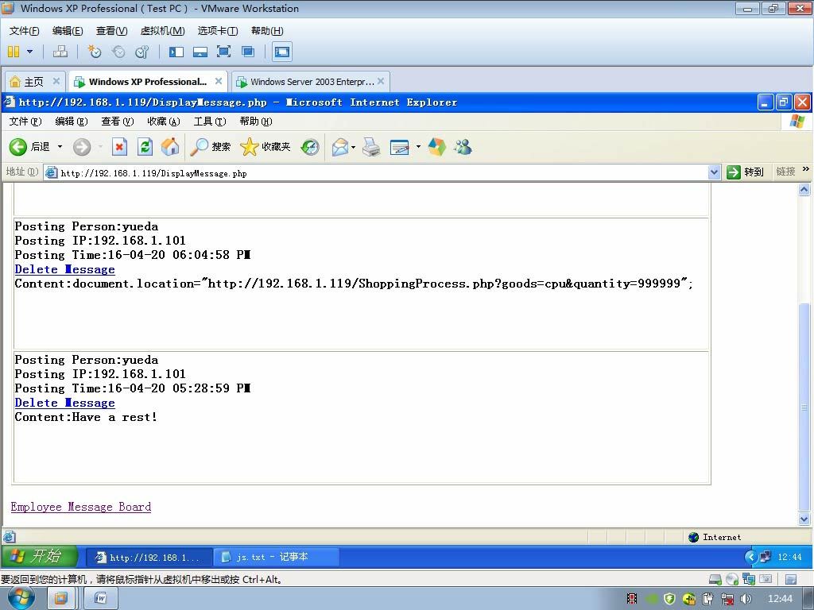
Task: Click page scrollbar up arrow
Action: (804, 190)
